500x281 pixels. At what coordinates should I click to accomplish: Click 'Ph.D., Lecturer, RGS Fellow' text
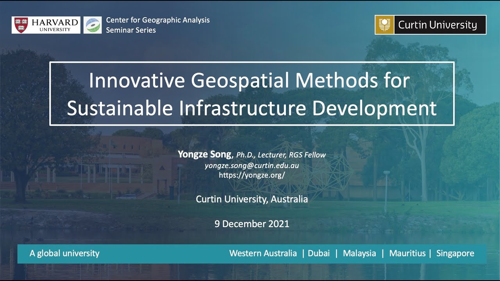[281, 155]
